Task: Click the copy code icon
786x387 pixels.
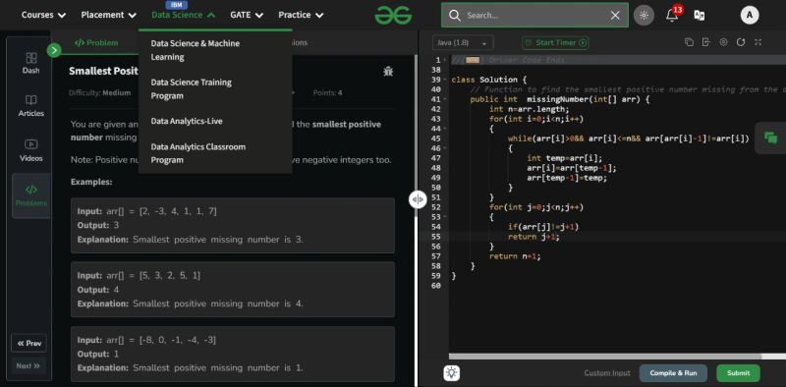Action: [690, 42]
